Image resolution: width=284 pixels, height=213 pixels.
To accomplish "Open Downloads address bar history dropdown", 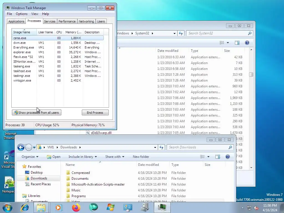I will coord(155,148).
